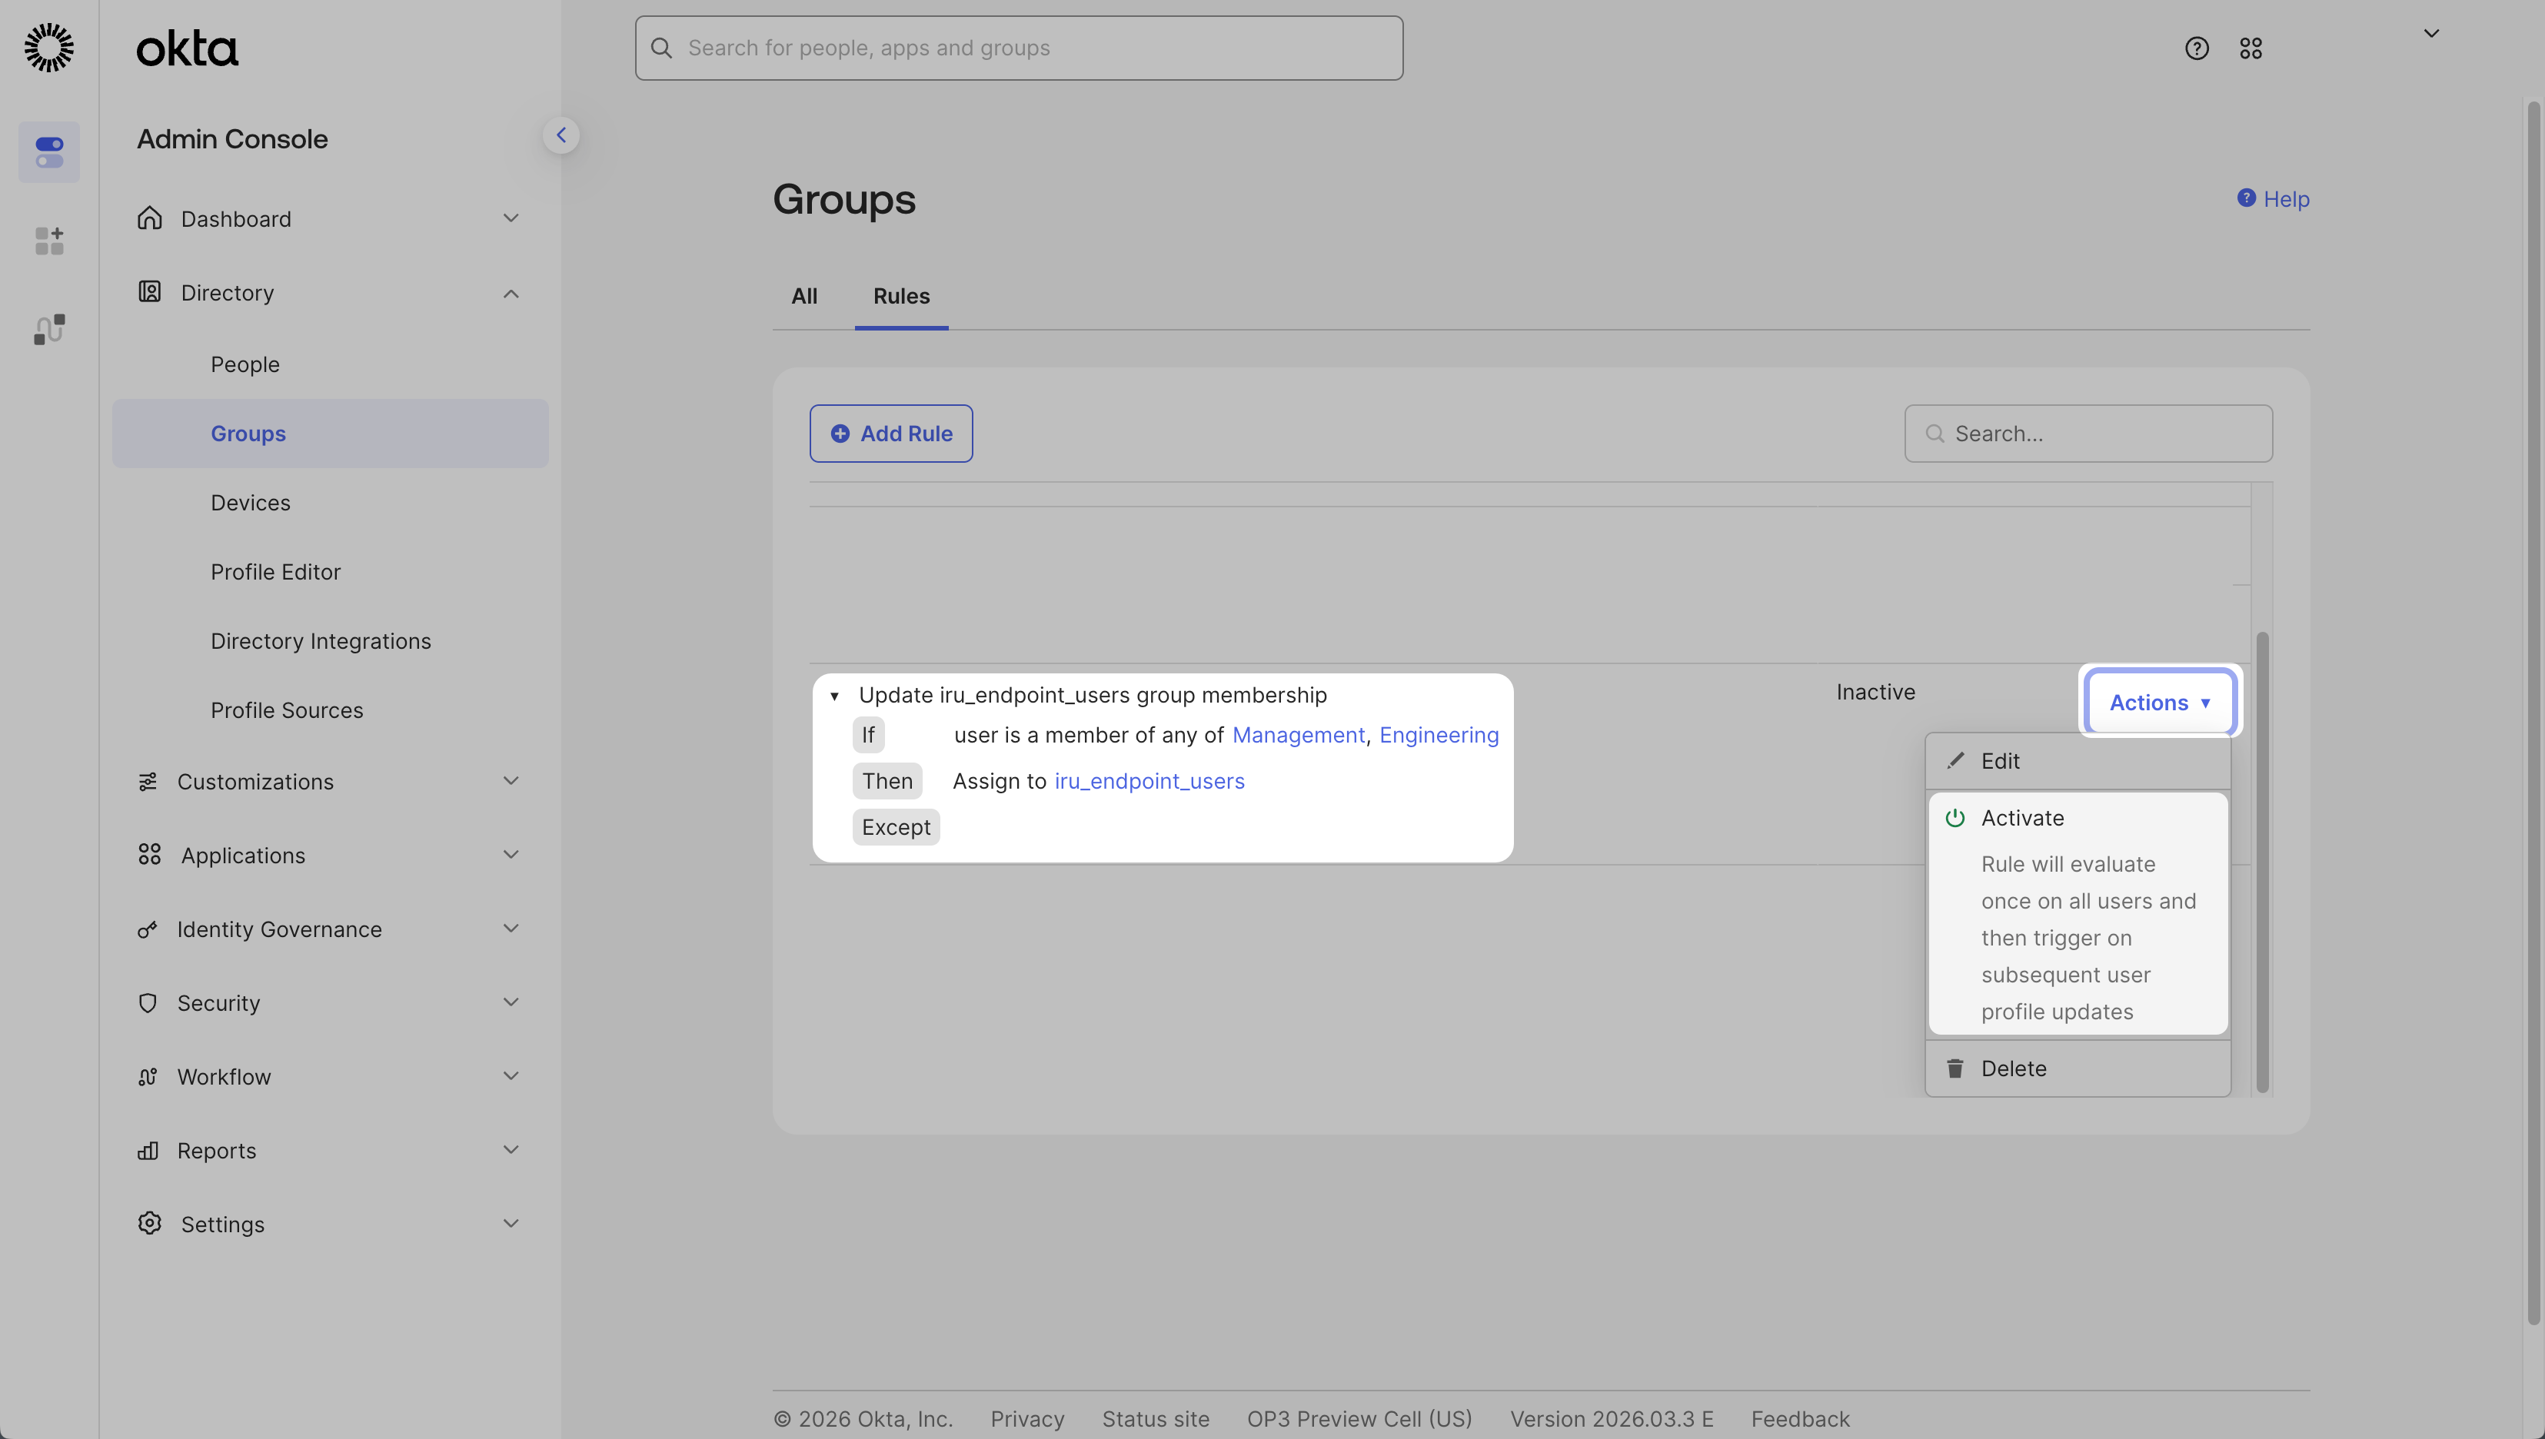Viewport: 2545px width, 1439px height.
Task: Click the Settings gear icon
Action: tap(149, 1222)
